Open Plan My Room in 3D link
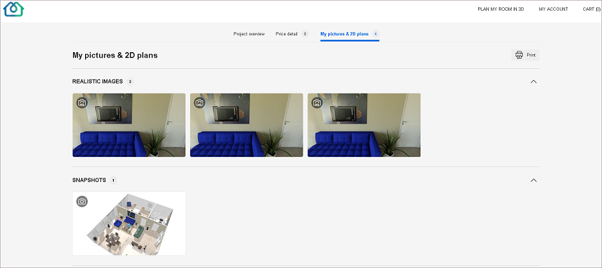 500,9
